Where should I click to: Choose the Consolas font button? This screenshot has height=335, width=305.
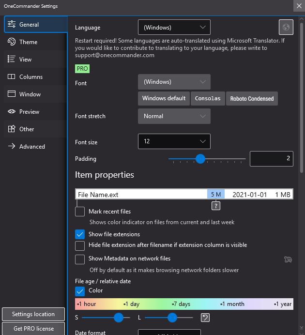[208, 98]
